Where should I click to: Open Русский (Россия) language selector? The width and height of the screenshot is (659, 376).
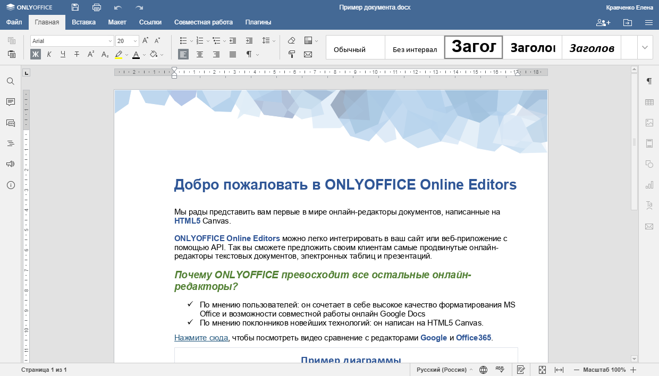tap(445, 370)
